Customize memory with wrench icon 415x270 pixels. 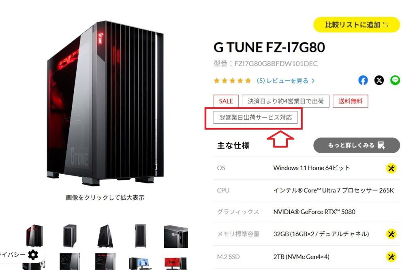[391, 234]
